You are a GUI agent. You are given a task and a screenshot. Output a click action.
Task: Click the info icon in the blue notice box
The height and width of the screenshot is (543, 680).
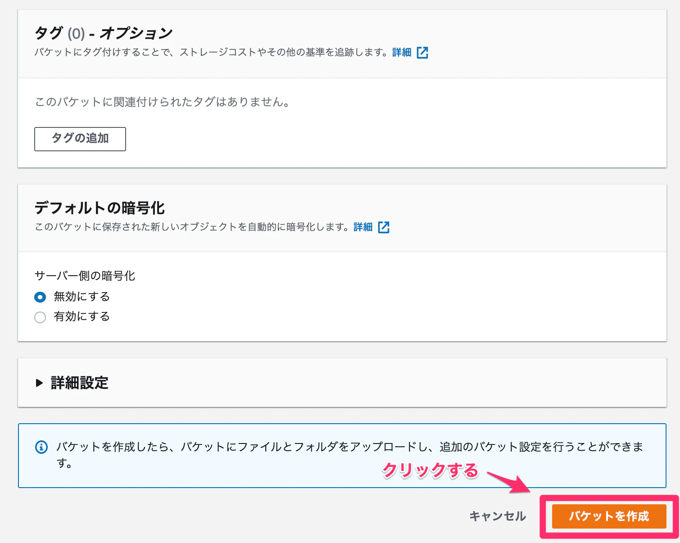41,447
